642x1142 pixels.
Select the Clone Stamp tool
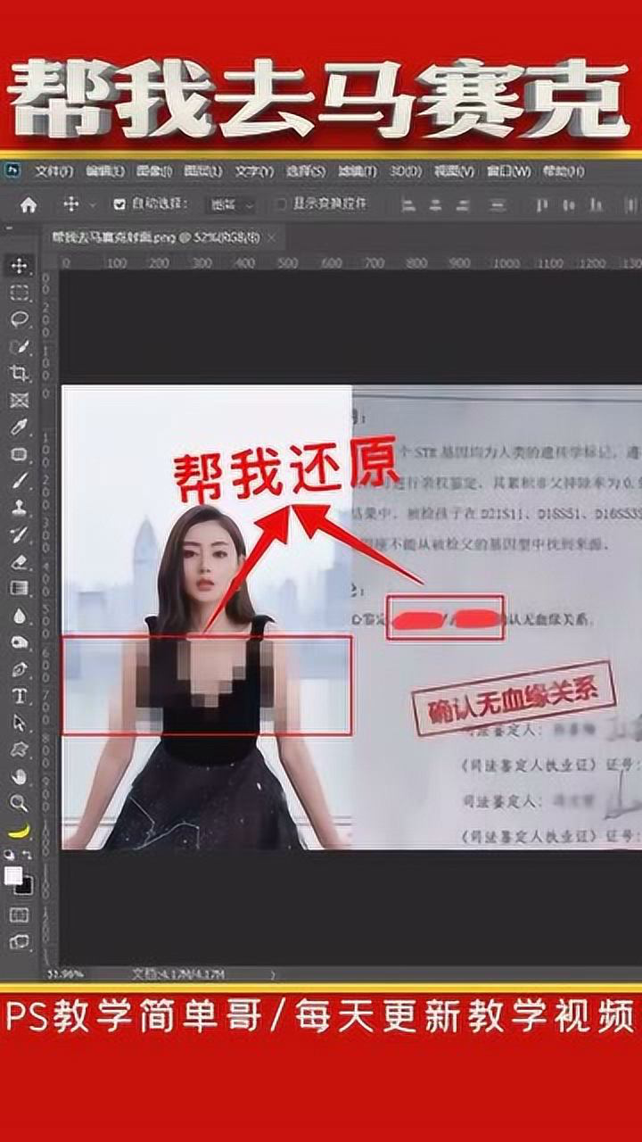20,507
